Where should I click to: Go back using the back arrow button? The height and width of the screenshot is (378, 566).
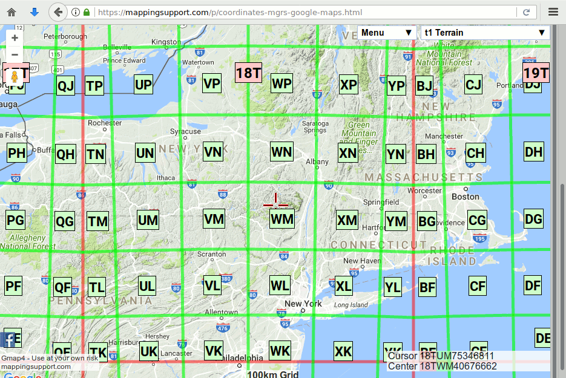click(x=57, y=12)
